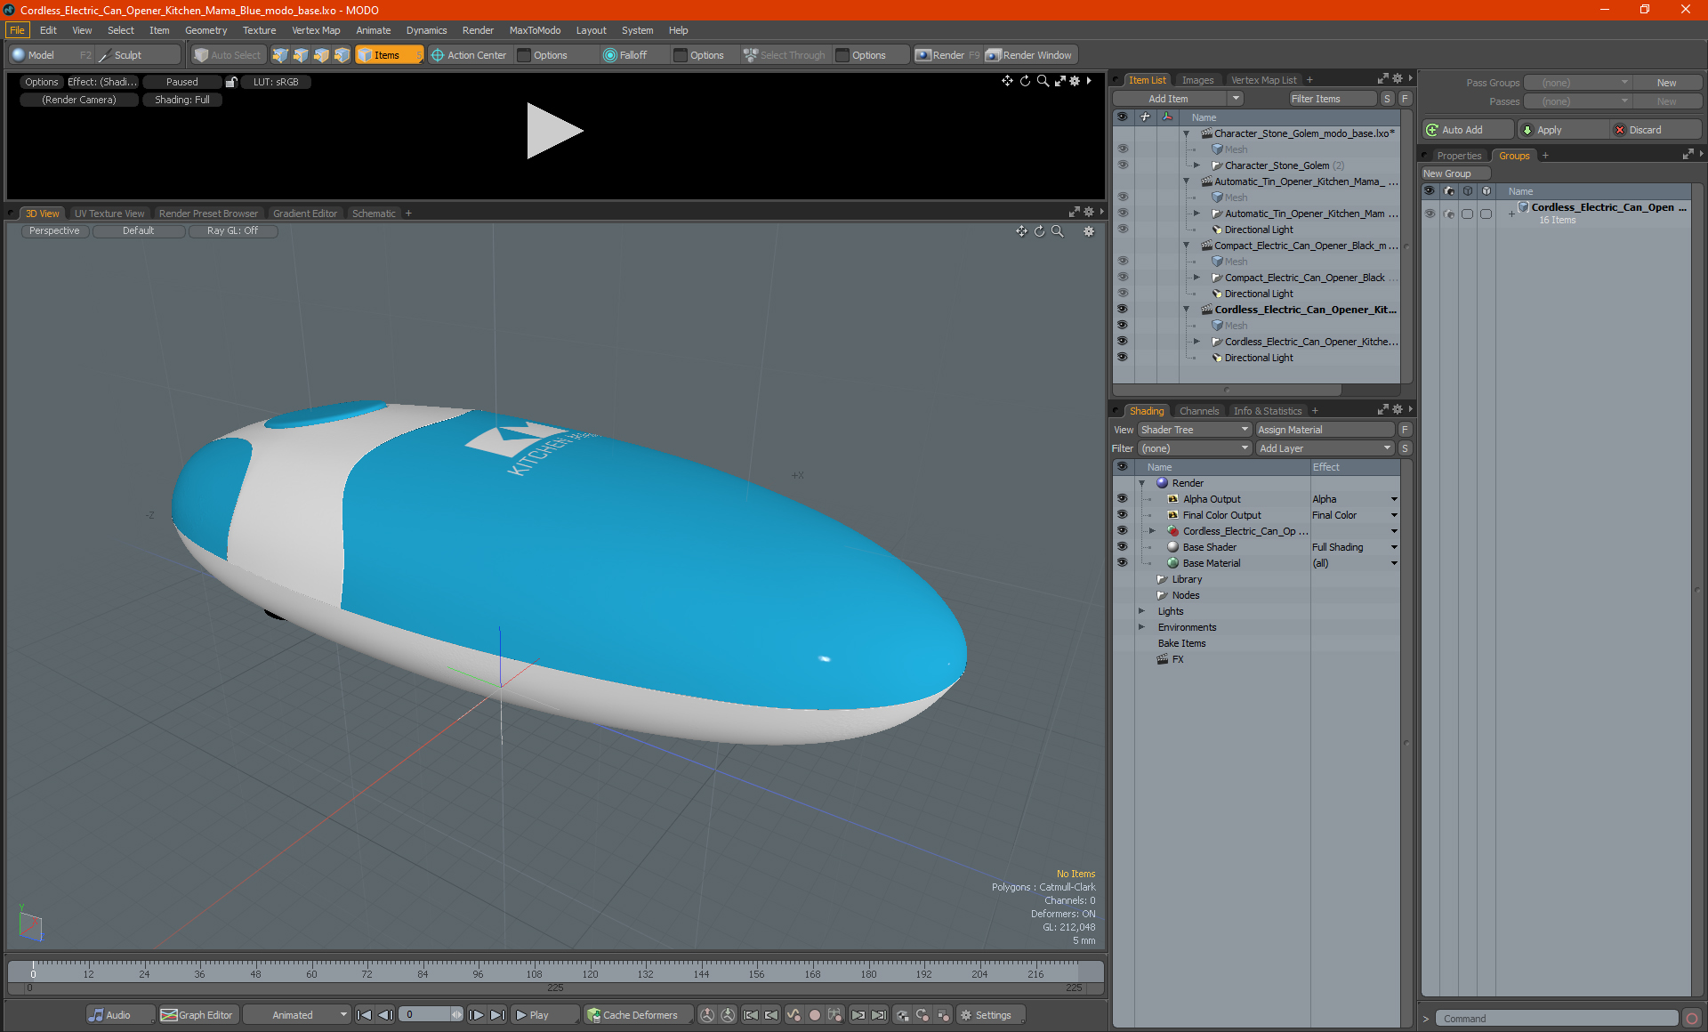Click Play animation button

coord(545,1015)
